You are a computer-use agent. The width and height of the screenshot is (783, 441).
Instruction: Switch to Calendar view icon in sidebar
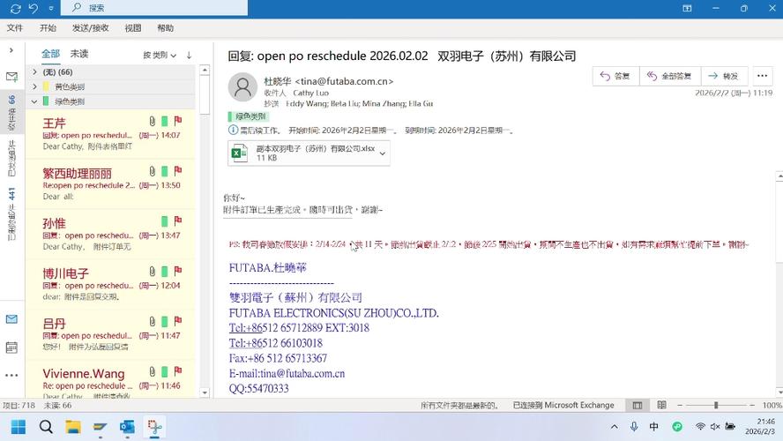pyautogui.click(x=11, y=348)
